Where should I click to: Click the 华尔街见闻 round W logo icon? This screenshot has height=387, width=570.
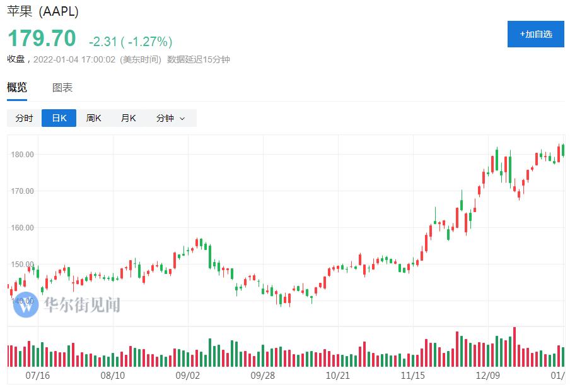point(25,305)
